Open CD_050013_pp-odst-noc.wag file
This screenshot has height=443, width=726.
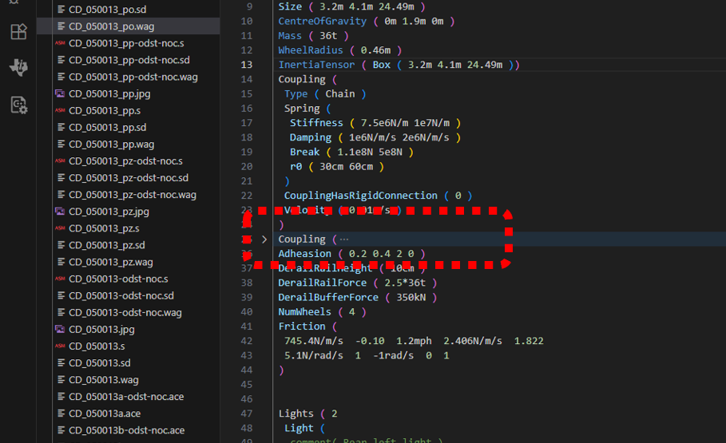(133, 77)
